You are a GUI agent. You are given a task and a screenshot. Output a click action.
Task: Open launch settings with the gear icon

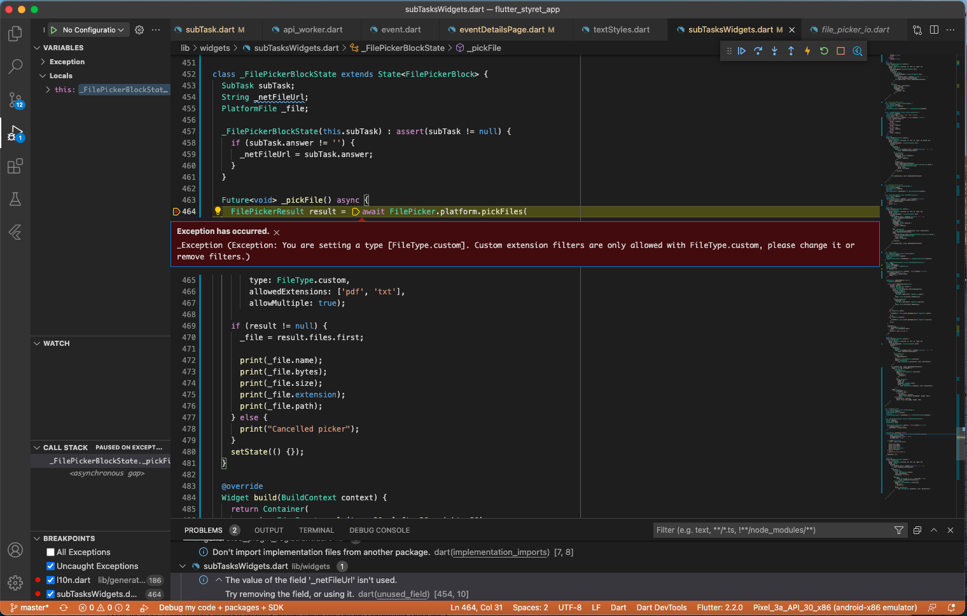[139, 29]
